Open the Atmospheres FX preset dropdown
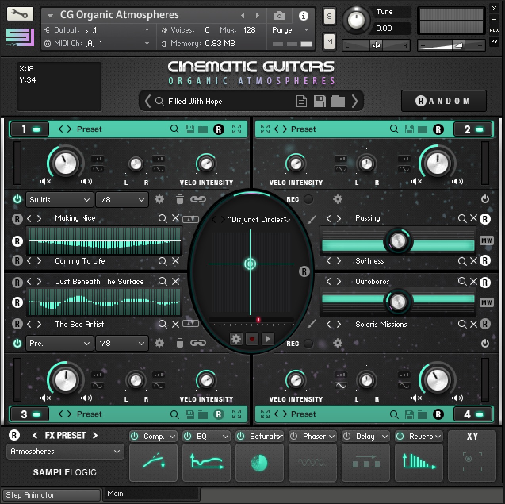Screen dimensions: 505x504 click(x=65, y=452)
